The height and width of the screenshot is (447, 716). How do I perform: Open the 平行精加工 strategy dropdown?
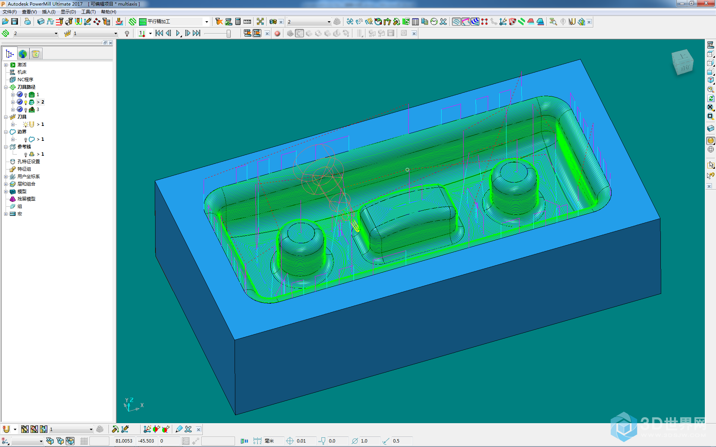207,22
